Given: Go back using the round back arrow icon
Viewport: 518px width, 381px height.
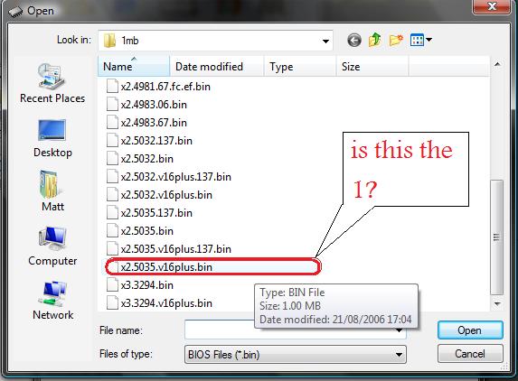Looking at the screenshot, I should pyautogui.click(x=354, y=41).
